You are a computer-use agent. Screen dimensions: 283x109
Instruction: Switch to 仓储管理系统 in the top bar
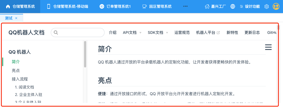pyautogui.click(x=20, y=7)
